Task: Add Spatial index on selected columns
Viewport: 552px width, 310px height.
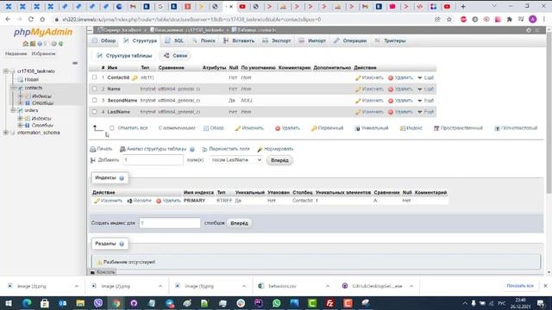Action: pyautogui.click(x=458, y=128)
